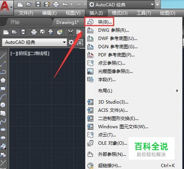Screen dimensions: 184x169
Task: Expand the Redo history dropdown arrow
Action: click(85, 4)
